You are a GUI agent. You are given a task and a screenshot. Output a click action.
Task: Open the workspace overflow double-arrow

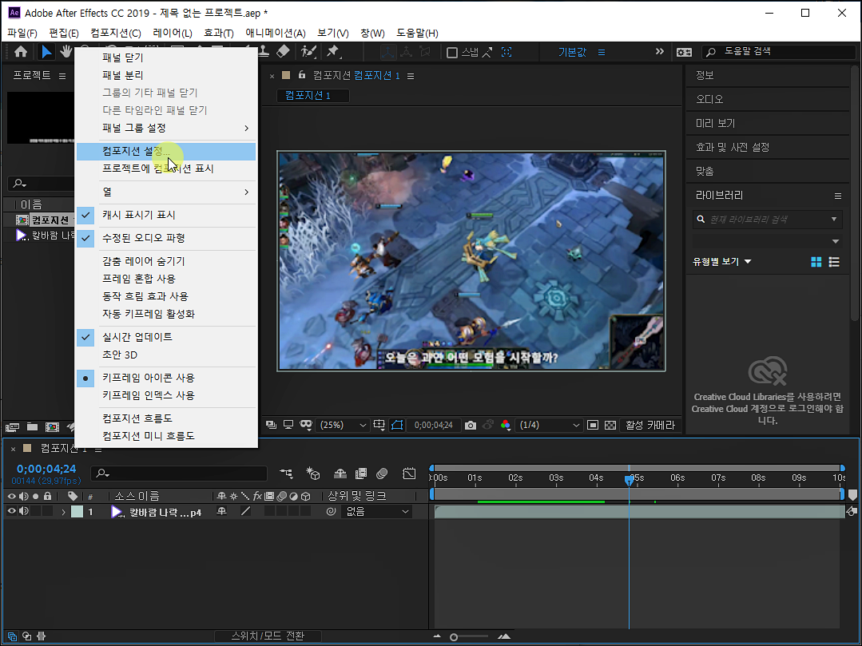(x=659, y=52)
